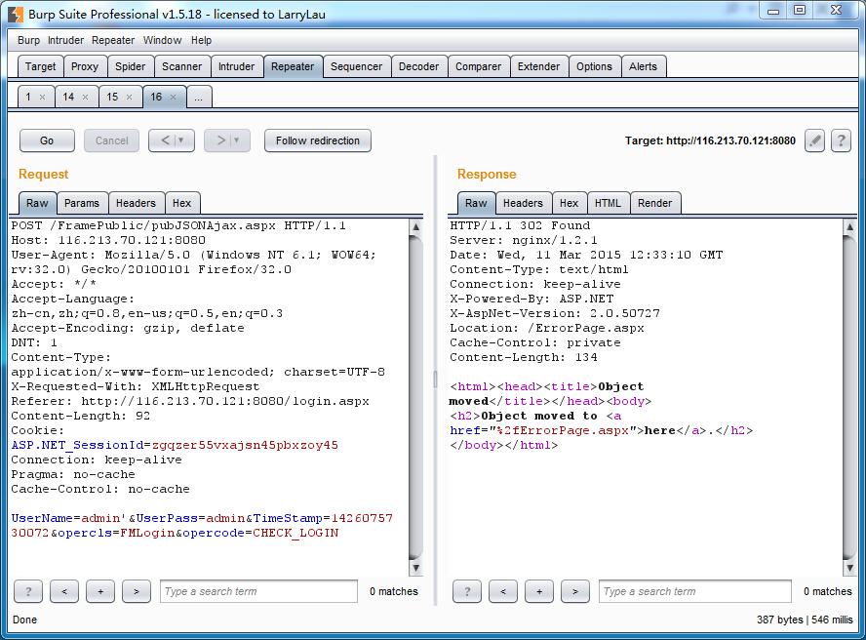Open the Intruder menu
Screen dimensions: 866x640
tap(65, 40)
